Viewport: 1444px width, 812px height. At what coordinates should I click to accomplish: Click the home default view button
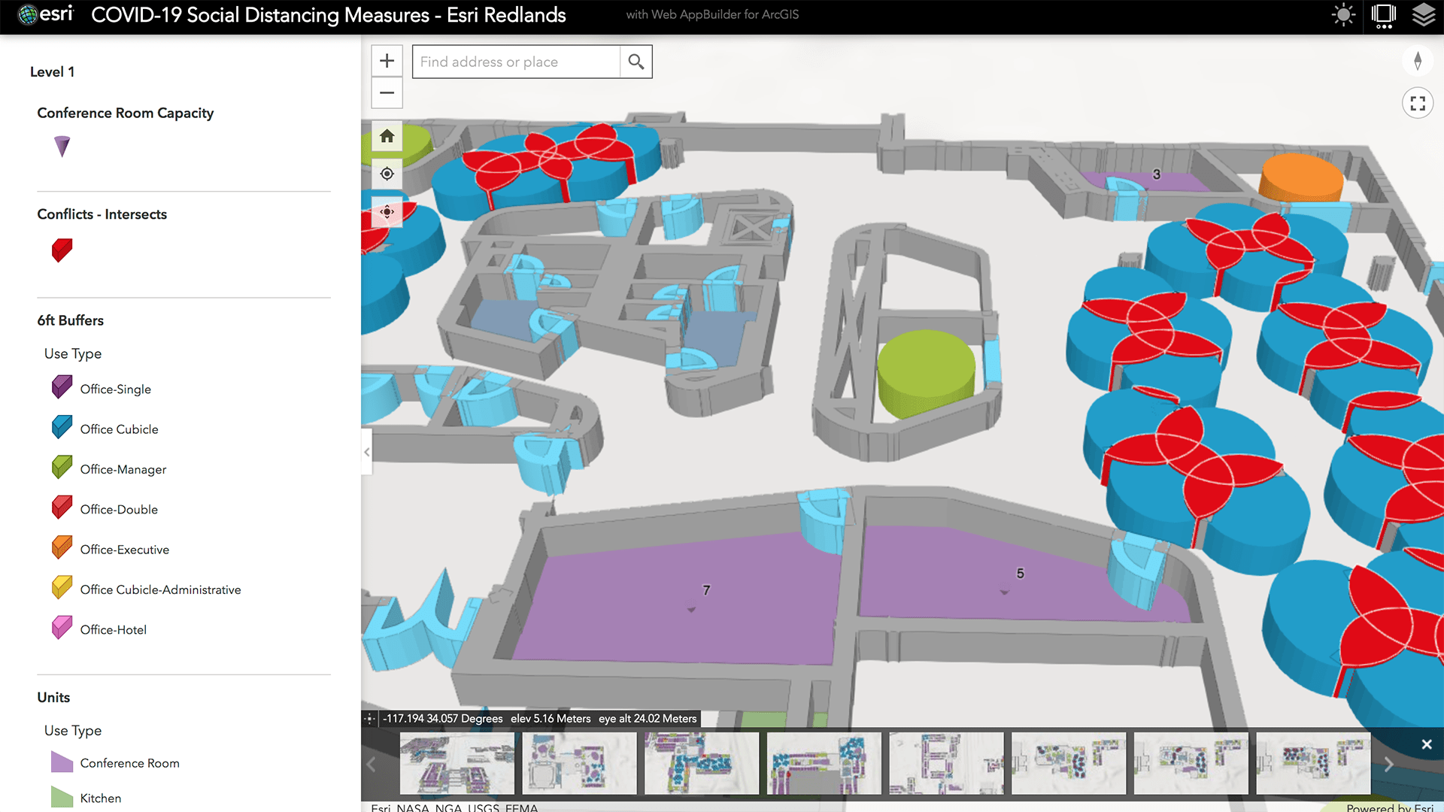(x=387, y=136)
